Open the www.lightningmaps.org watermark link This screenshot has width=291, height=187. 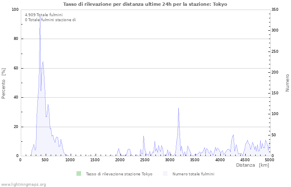(23, 184)
